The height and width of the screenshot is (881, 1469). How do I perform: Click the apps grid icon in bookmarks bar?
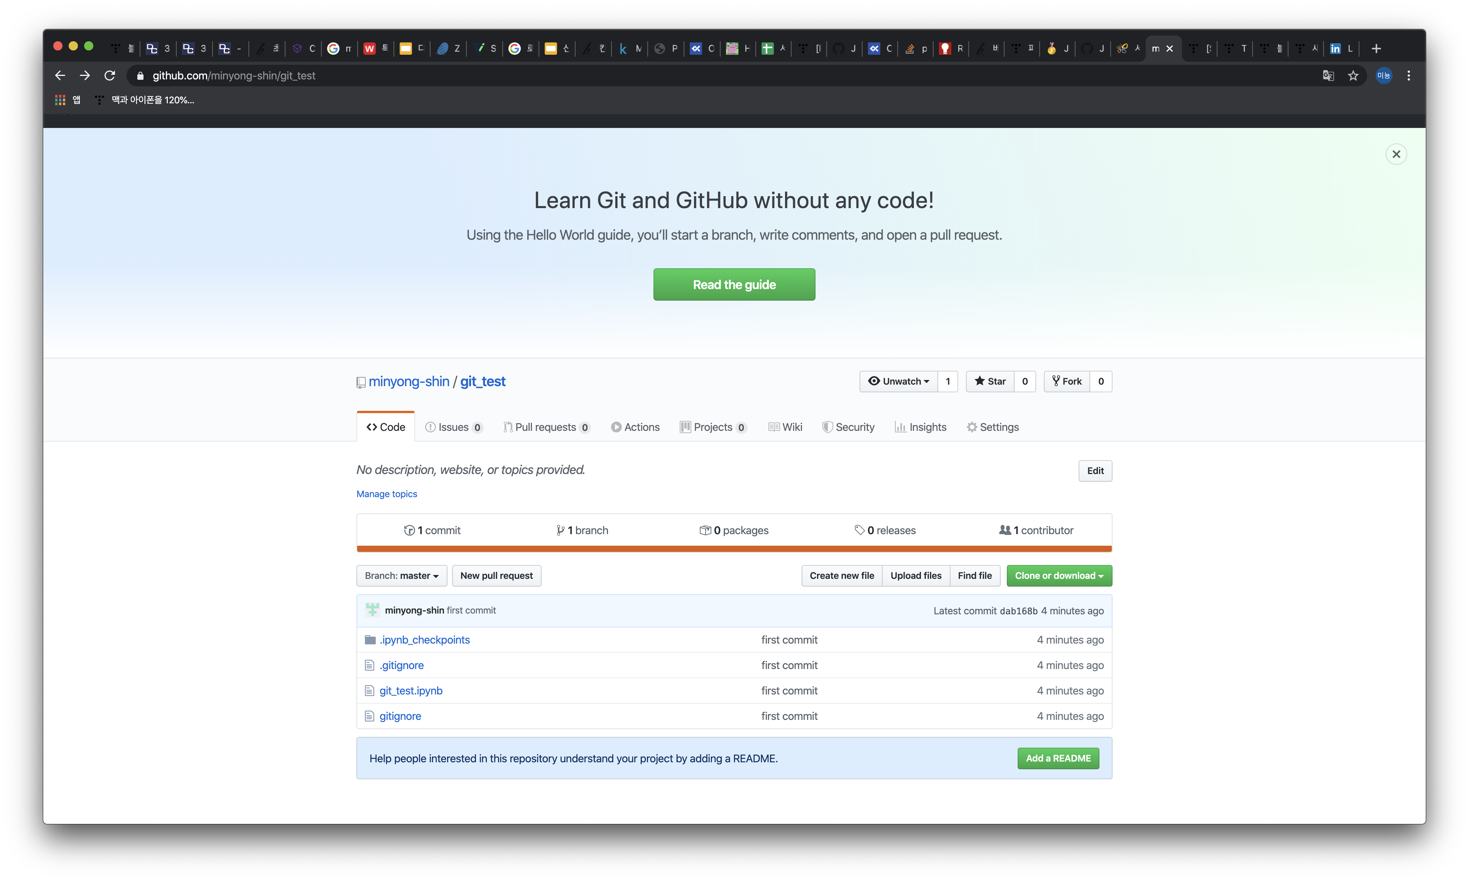(60, 100)
